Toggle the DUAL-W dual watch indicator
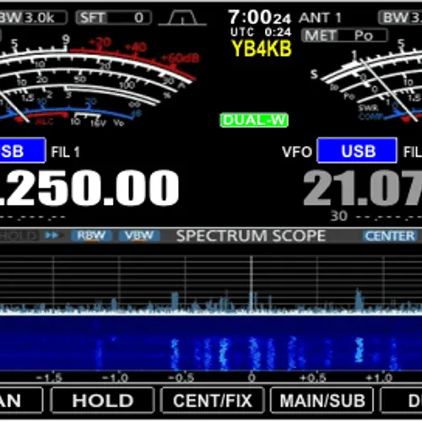The image size is (422, 422). point(254,120)
